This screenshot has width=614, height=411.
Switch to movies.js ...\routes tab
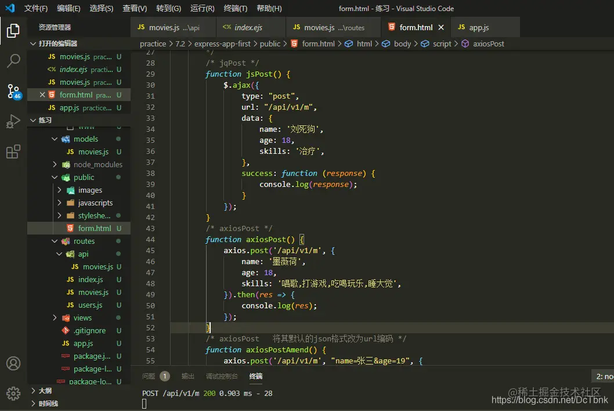[x=333, y=27]
